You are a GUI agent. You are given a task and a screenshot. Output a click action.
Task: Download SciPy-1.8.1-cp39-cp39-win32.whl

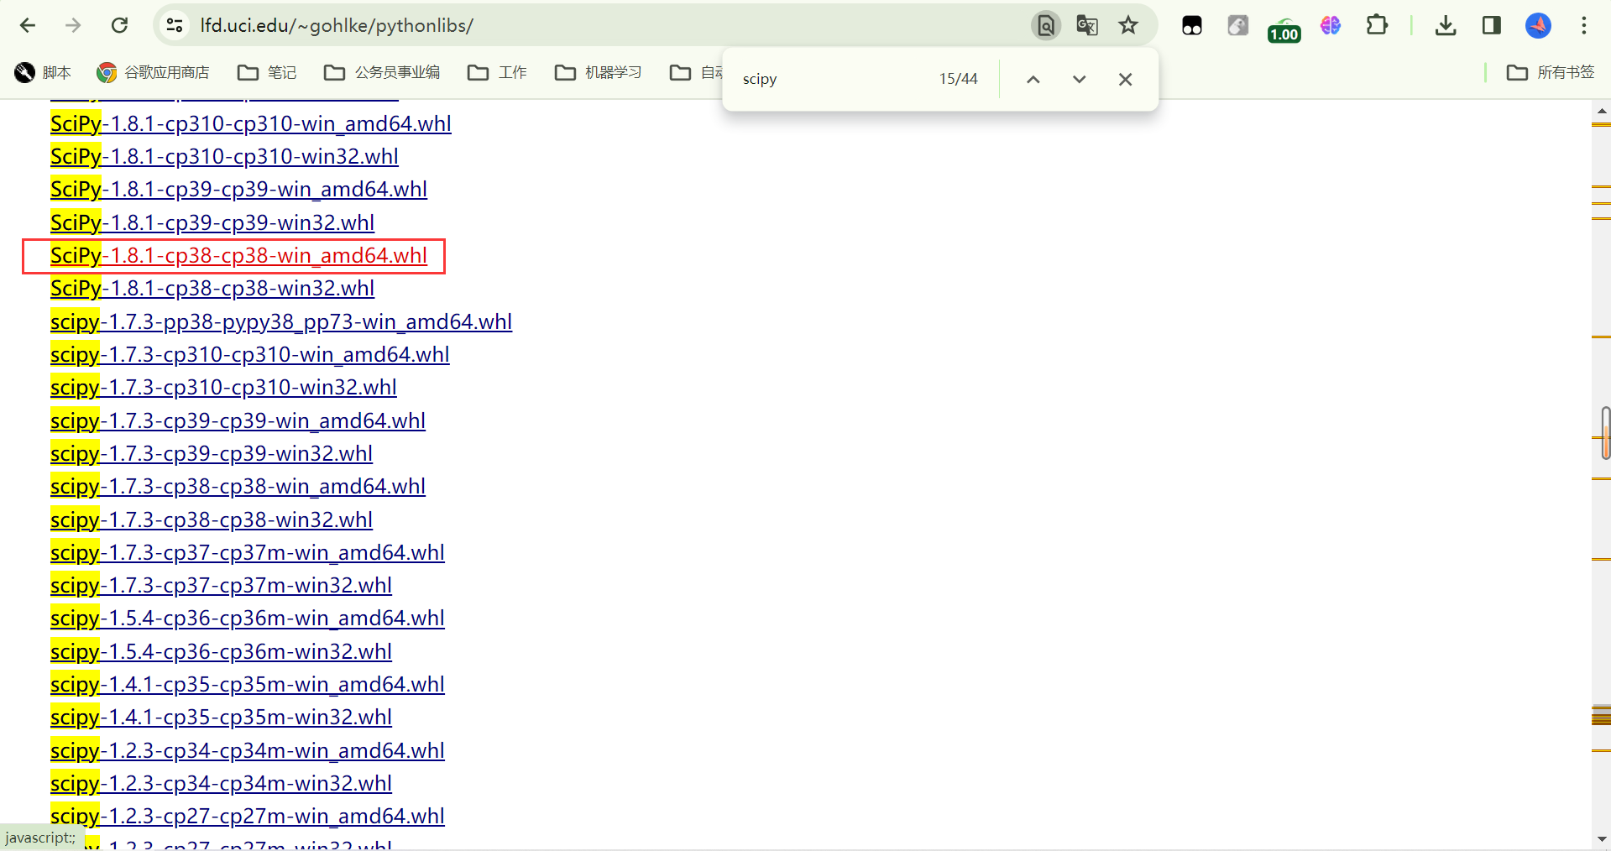pyautogui.click(x=212, y=222)
